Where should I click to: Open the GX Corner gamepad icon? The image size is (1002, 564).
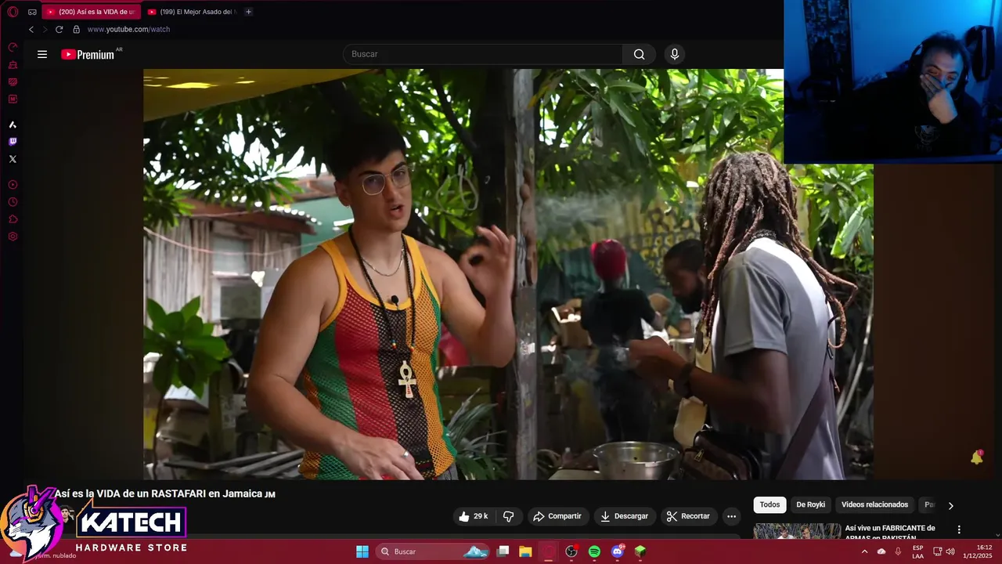point(32,12)
